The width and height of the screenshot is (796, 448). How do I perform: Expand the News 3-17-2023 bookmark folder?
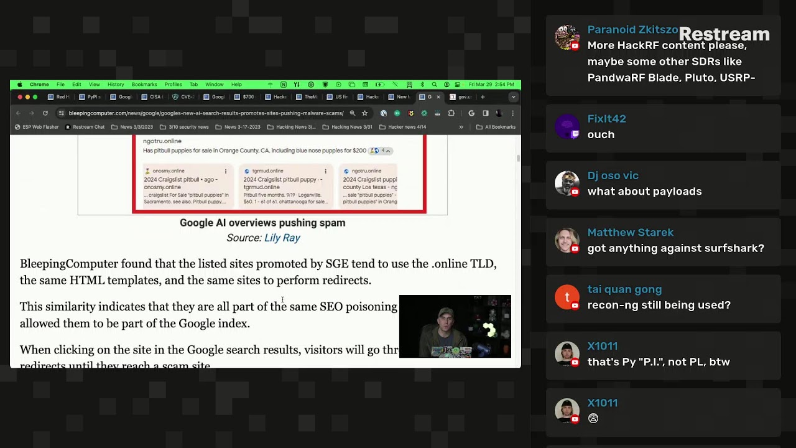pos(238,127)
